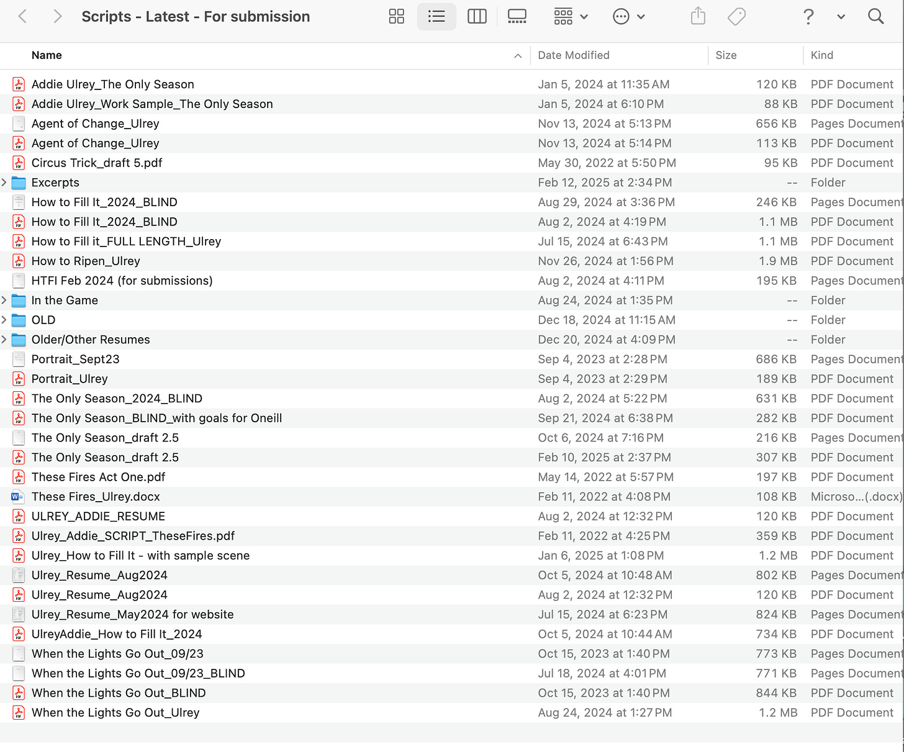This screenshot has height=752, width=904.
Task: Expand the Older/Other Resumes folder
Action: [4, 340]
